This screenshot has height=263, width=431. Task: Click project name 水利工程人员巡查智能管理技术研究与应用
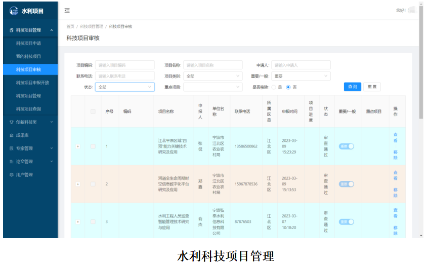click(174, 221)
